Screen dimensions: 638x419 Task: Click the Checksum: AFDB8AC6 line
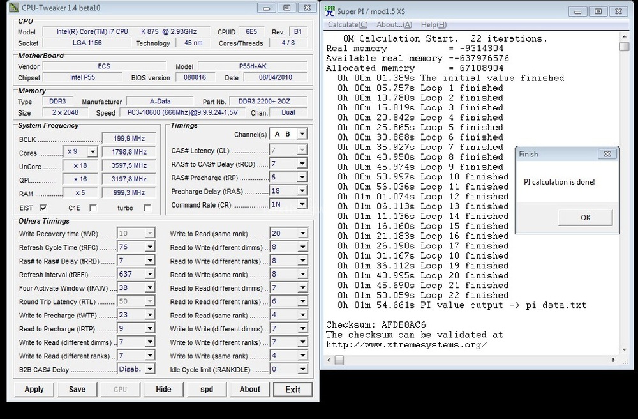point(376,325)
